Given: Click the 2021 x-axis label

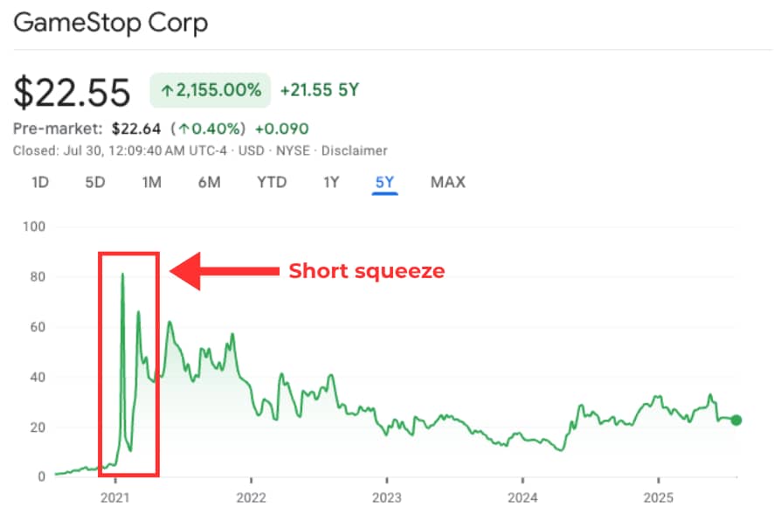Looking at the screenshot, I should coord(115,495).
